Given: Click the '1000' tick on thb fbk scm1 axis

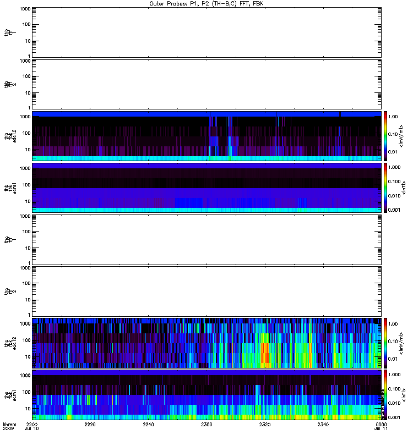Looking at the screenshot, I should click(x=25, y=168).
